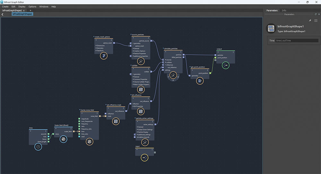Click the Creation Options row in source_particles
The height and width of the screenshot is (174, 321).
click(139, 51)
